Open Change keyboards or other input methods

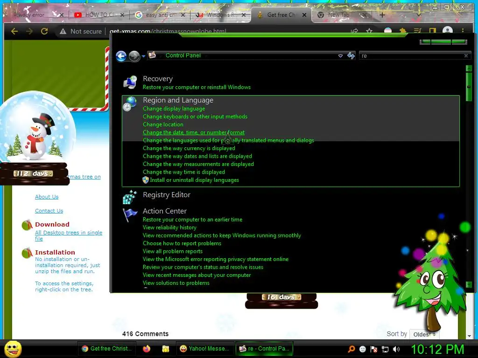(x=195, y=117)
